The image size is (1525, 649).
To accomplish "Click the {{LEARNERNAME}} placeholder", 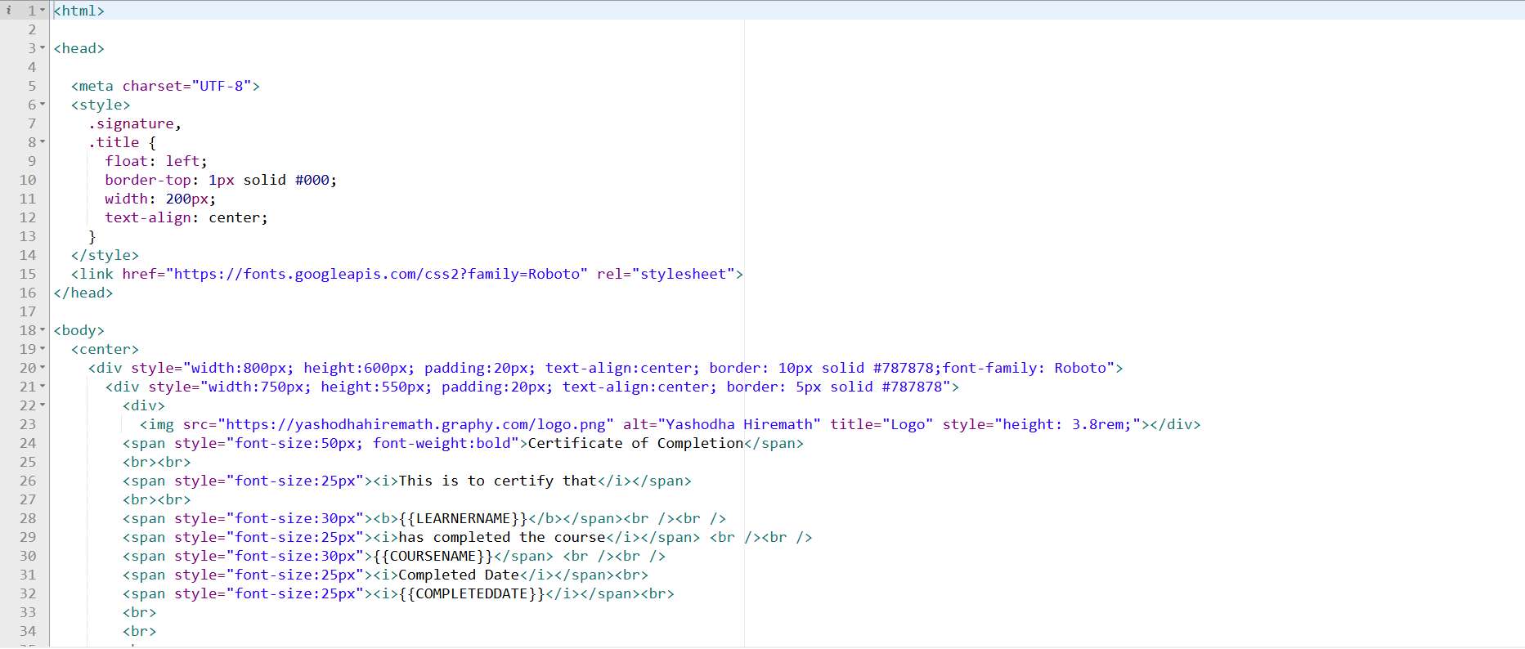I will click(x=463, y=518).
